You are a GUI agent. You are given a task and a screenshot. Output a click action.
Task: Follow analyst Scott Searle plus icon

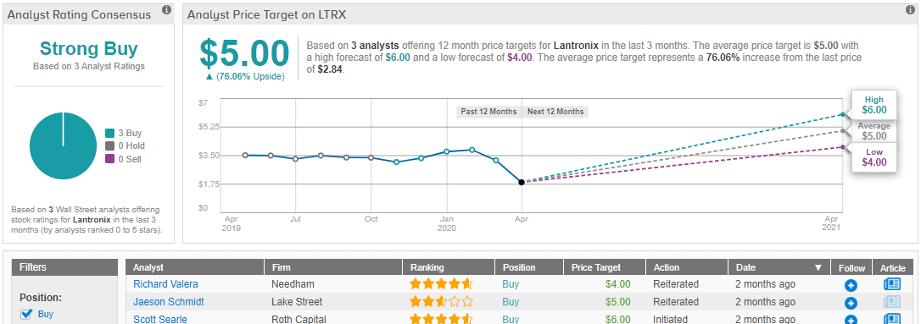pyautogui.click(x=851, y=320)
